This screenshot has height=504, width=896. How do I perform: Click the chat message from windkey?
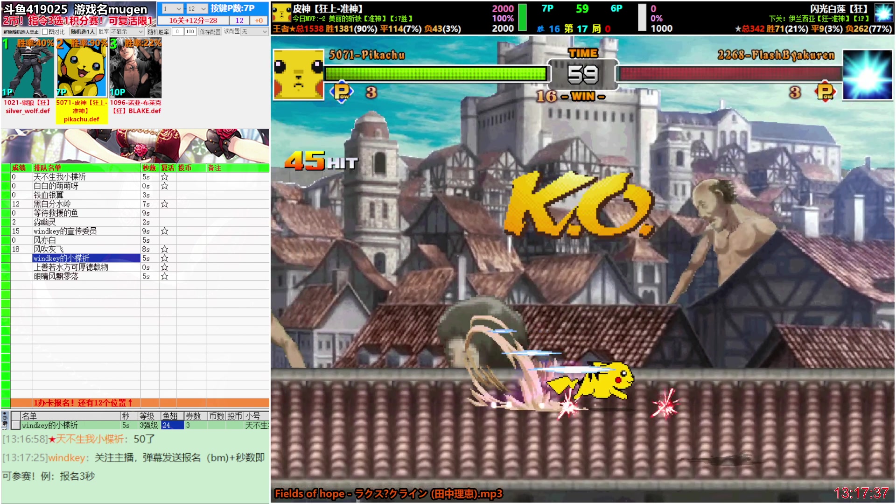[x=133, y=467]
